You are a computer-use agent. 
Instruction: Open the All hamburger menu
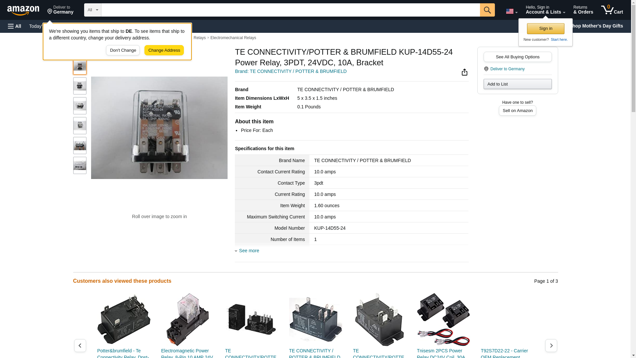pos(15,26)
